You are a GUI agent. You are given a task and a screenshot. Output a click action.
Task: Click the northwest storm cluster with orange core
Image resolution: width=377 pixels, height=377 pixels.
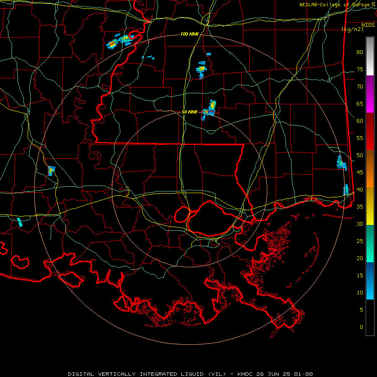coord(120,41)
